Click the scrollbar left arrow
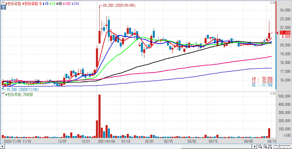The width and height of the screenshot is (292, 149). pos(2,146)
